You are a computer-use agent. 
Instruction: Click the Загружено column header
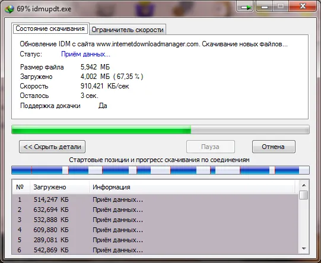pyautogui.click(x=59, y=187)
